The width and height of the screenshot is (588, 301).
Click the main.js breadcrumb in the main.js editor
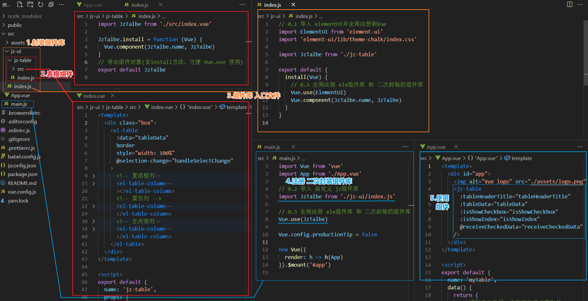pyautogui.click(x=283, y=158)
